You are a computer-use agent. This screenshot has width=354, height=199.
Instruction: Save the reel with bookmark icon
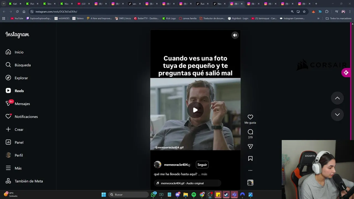[x=250, y=158]
